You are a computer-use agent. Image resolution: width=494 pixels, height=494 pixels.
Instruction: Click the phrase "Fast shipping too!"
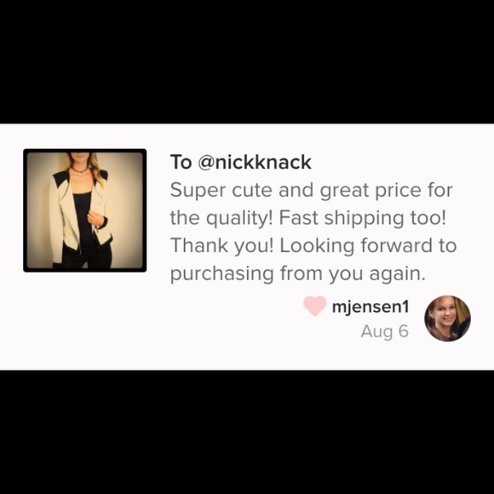tap(362, 218)
